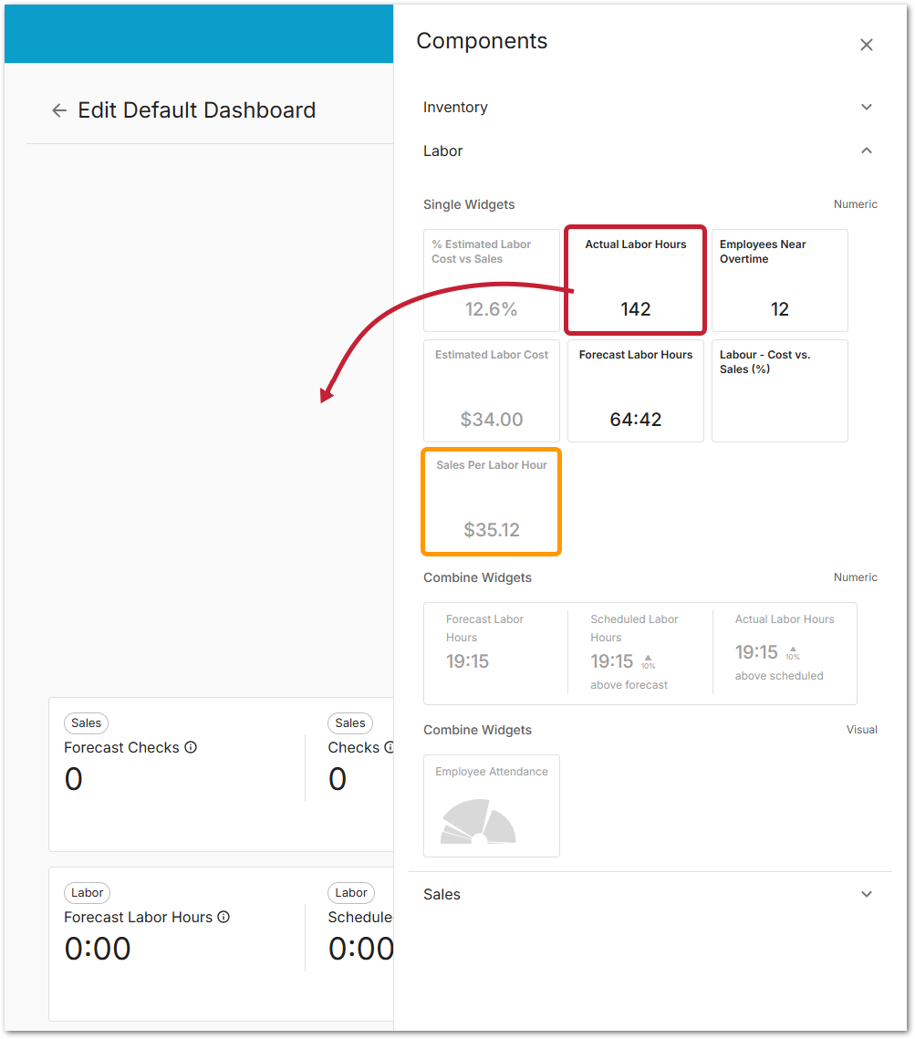
Task: Select the % Estimated Labor Cost vs Sales widget
Action: (x=491, y=280)
